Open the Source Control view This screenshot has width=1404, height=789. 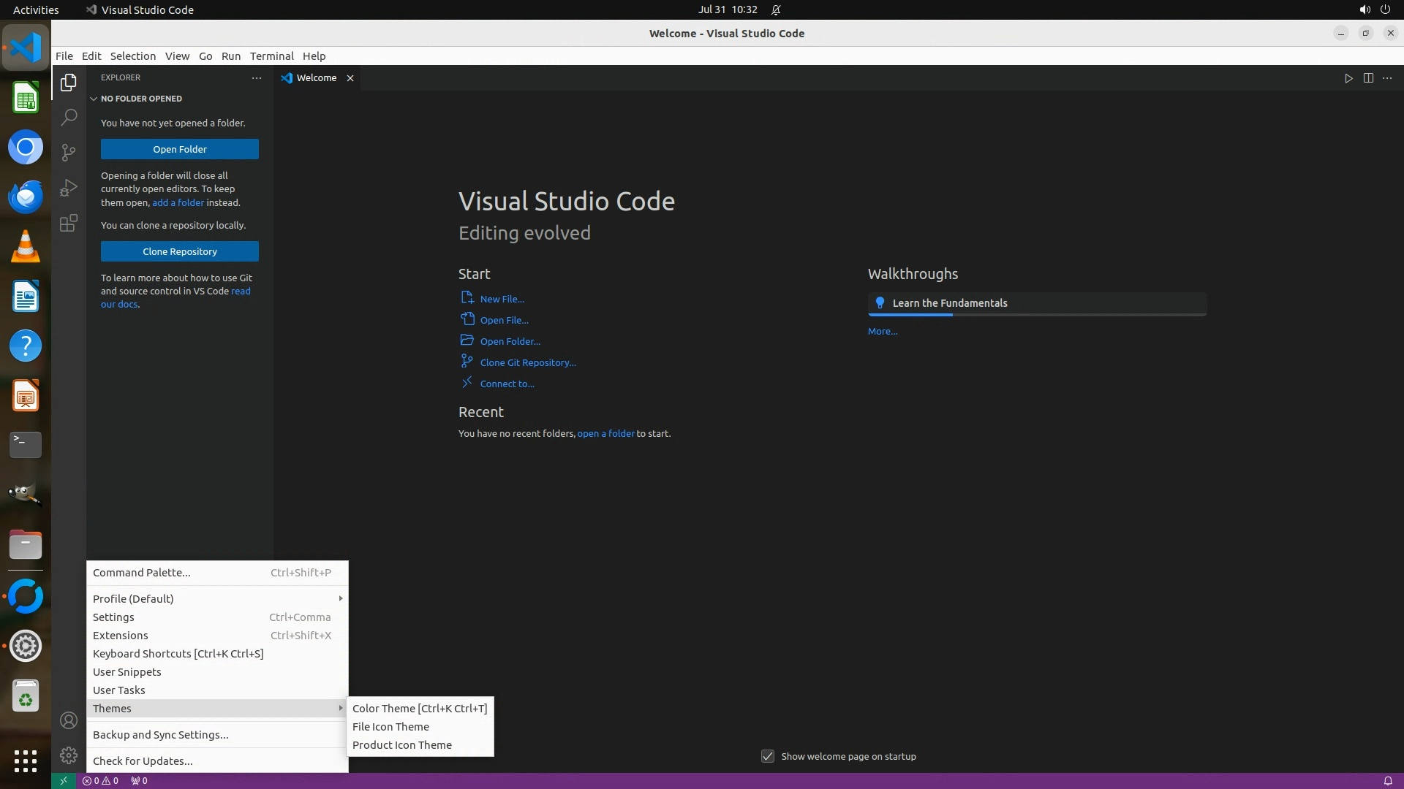[69, 153]
